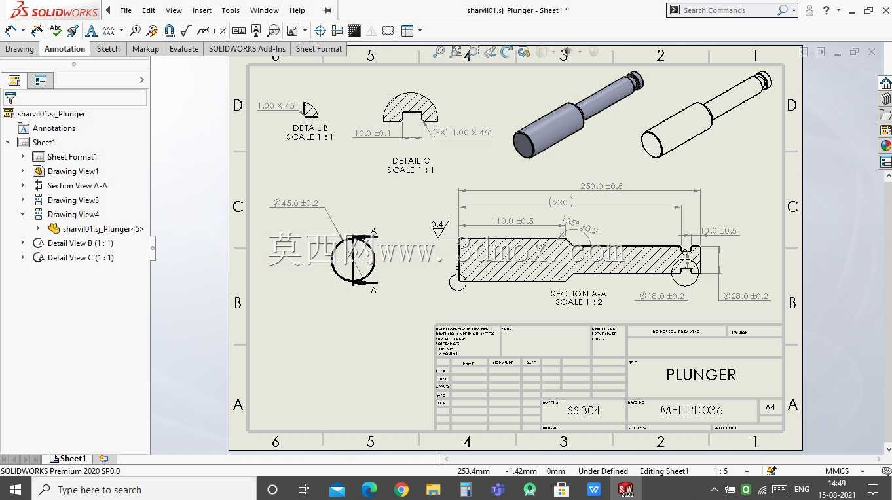Select sharvil01.sj_Plunger<5> in the tree
The height and width of the screenshot is (500, 892).
[103, 228]
